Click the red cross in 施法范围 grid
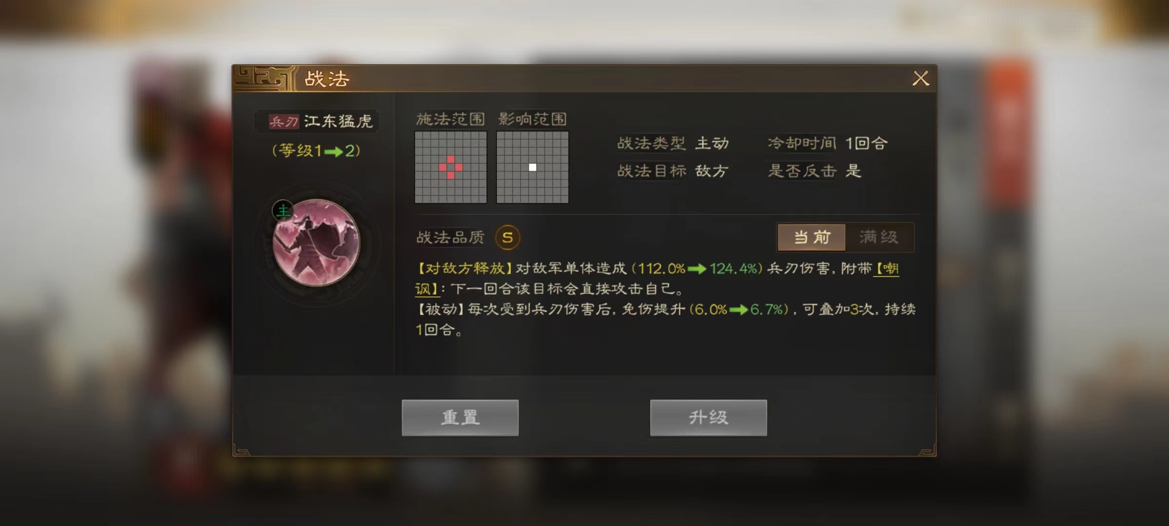Screen dimensions: 1169x526 pyautogui.click(x=451, y=167)
